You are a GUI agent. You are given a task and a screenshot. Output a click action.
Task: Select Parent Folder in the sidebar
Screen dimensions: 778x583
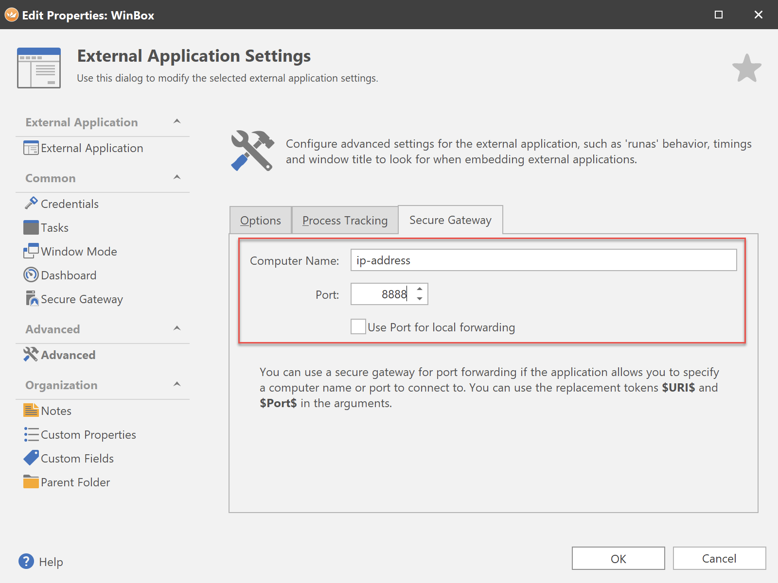[75, 482]
